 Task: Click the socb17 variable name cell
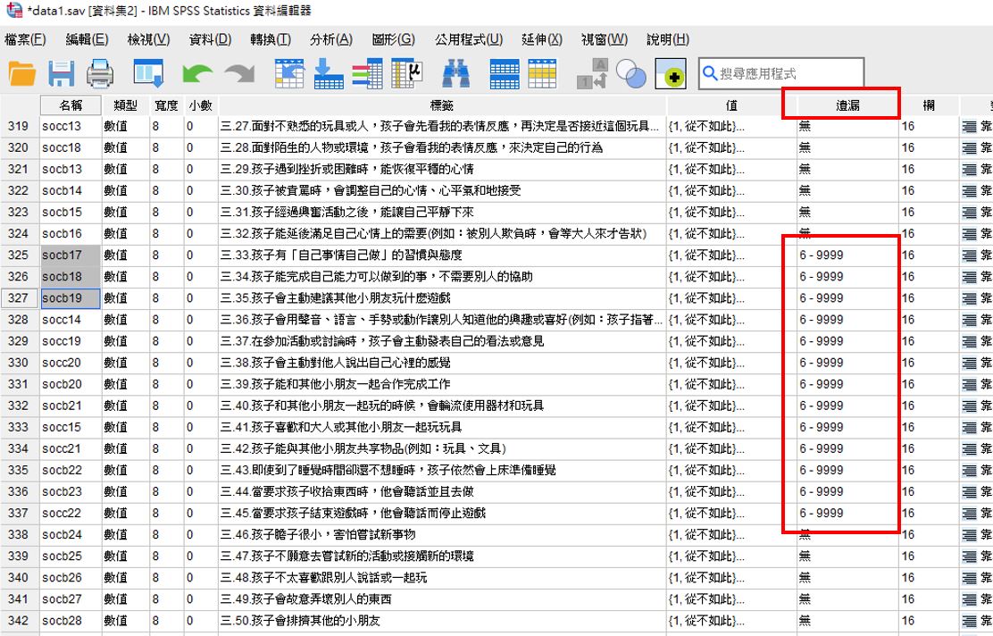[x=70, y=255]
